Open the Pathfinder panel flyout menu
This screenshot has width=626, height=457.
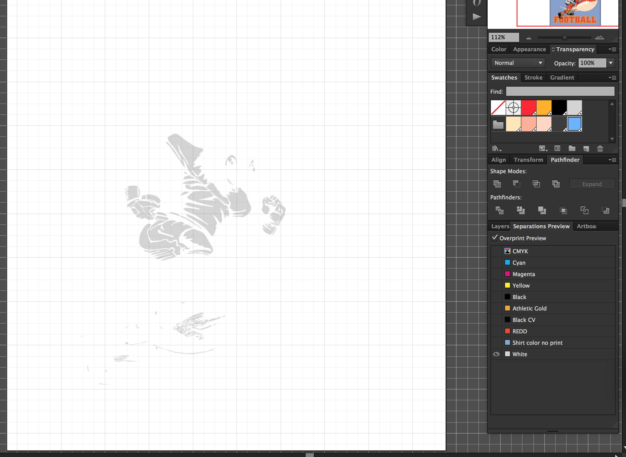[x=612, y=160]
